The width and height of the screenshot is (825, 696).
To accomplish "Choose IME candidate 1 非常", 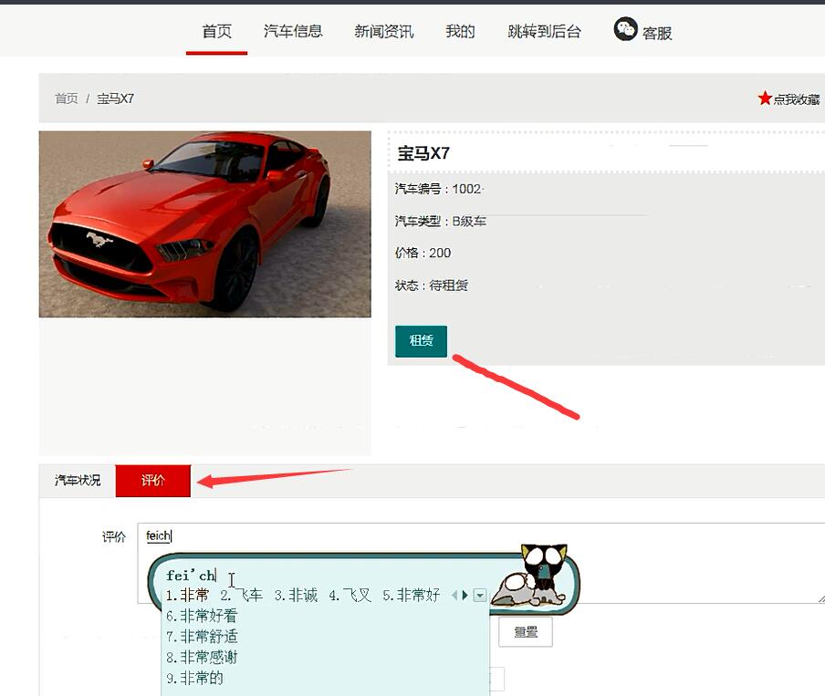I will coord(188,596).
